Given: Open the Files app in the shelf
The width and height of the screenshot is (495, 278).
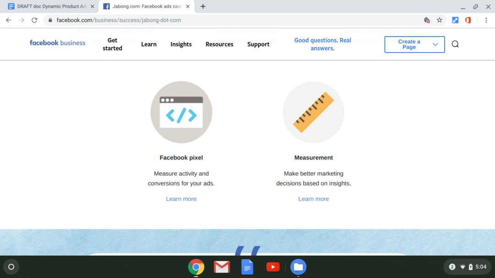Looking at the screenshot, I should [298, 267].
